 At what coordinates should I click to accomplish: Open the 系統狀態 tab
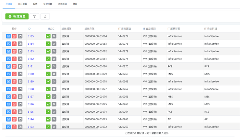tap(62, 4)
